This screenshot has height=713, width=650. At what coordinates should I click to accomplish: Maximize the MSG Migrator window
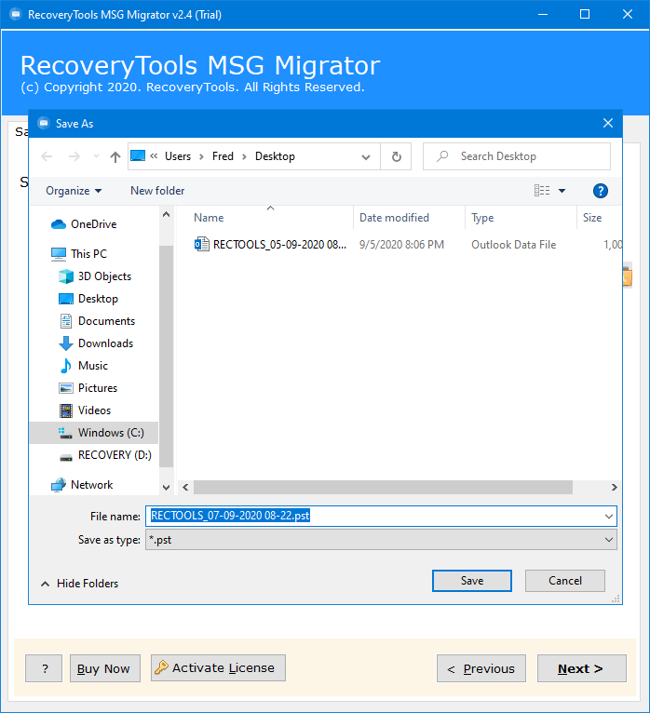585,15
